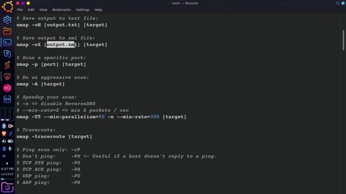The height and width of the screenshot is (194, 346).
Task: Click 'nmap -A [target]' line
Action: (41, 84)
